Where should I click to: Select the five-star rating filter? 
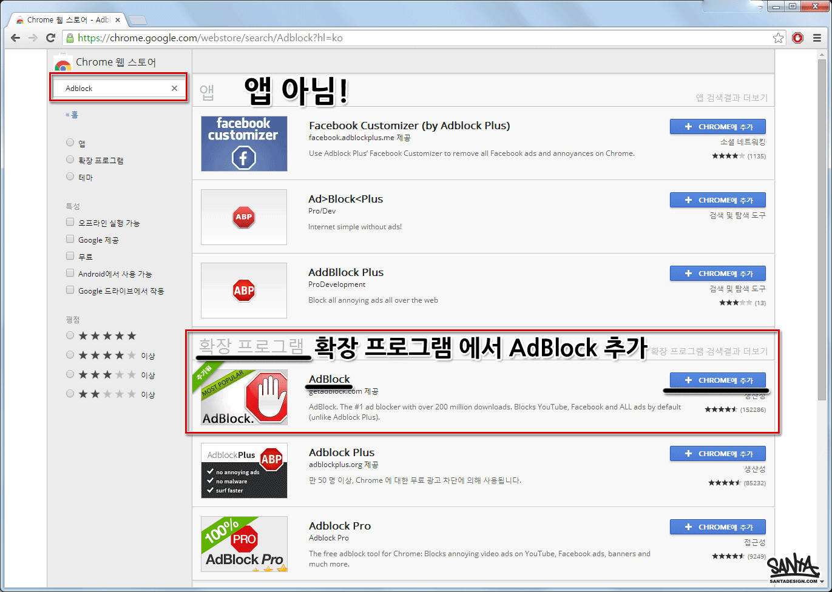pos(70,335)
